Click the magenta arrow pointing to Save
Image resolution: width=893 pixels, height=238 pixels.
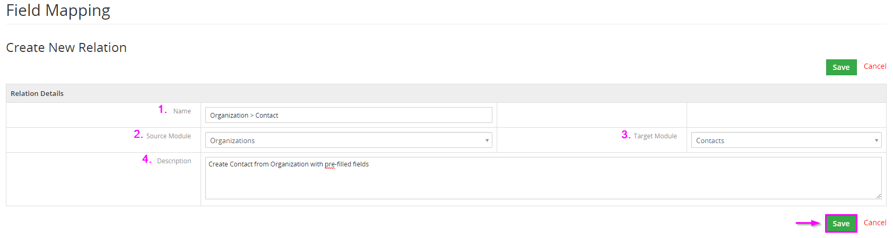point(808,223)
